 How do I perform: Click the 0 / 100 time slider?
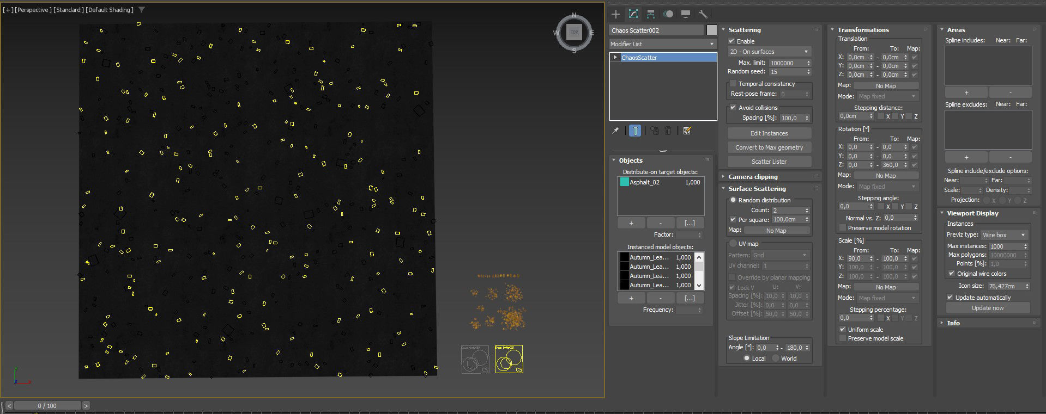point(47,406)
